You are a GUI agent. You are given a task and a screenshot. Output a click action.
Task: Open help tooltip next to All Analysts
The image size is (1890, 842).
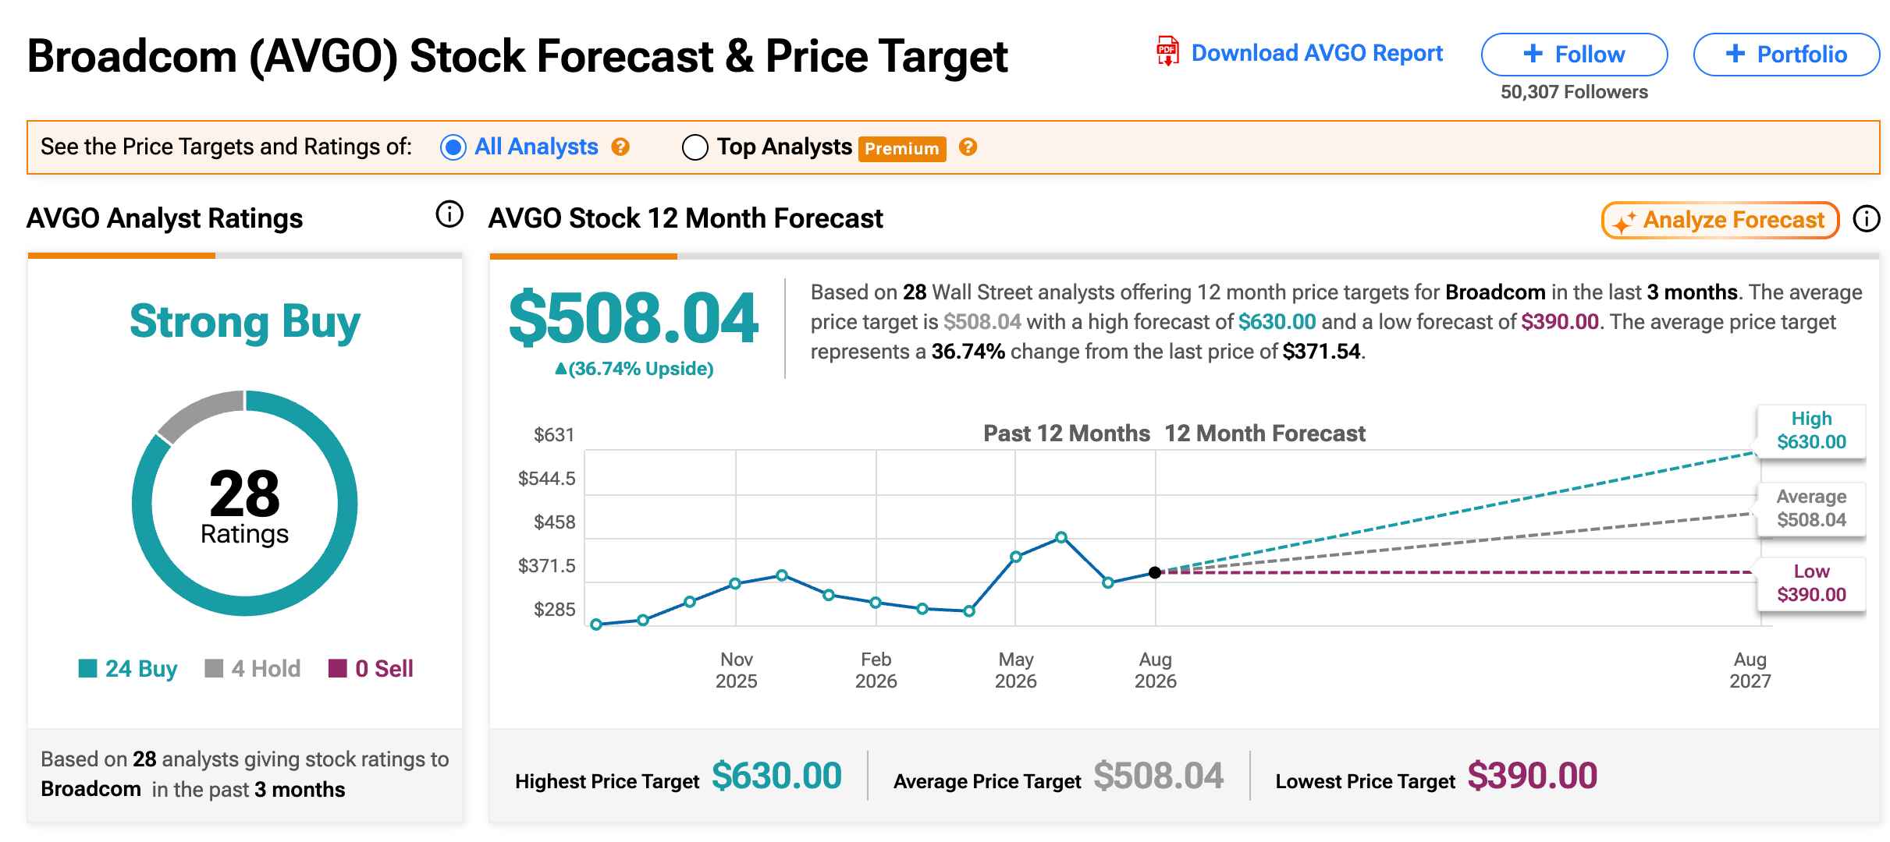click(x=620, y=147)
